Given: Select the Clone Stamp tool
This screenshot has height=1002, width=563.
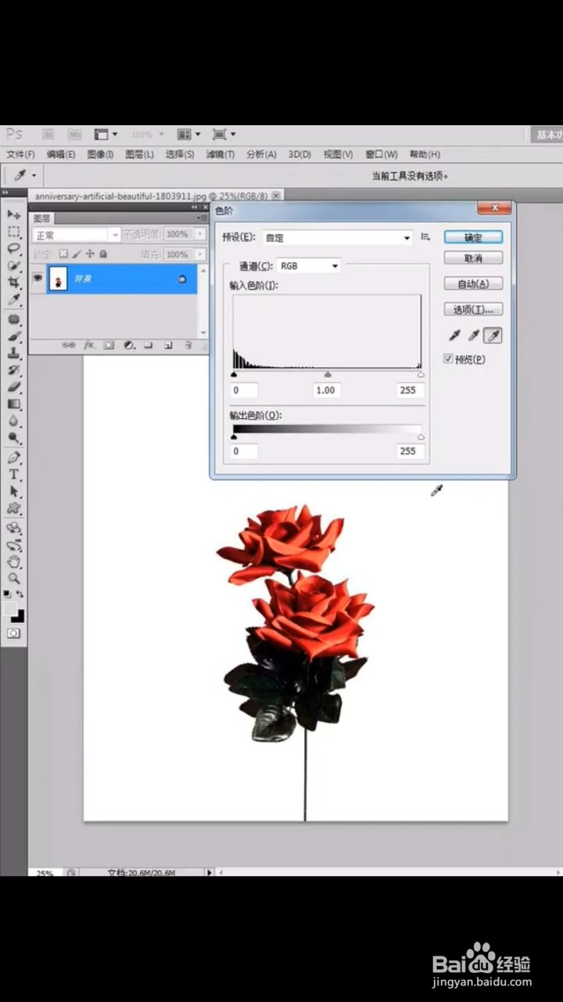Looking at the screenshot, I should (14, 353).
